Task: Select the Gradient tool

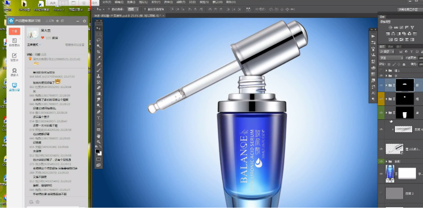Action: (99, 94)
